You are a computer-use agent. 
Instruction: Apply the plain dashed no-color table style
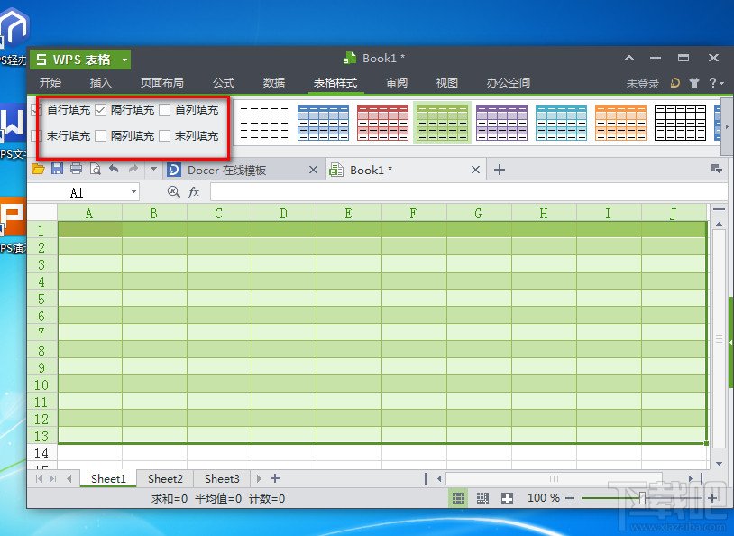(264, 123)
